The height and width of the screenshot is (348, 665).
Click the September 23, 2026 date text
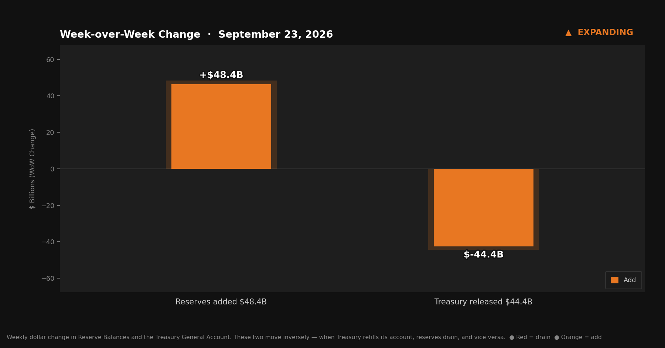[x=276, y=35]
